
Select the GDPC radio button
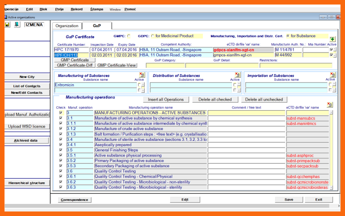152,36
